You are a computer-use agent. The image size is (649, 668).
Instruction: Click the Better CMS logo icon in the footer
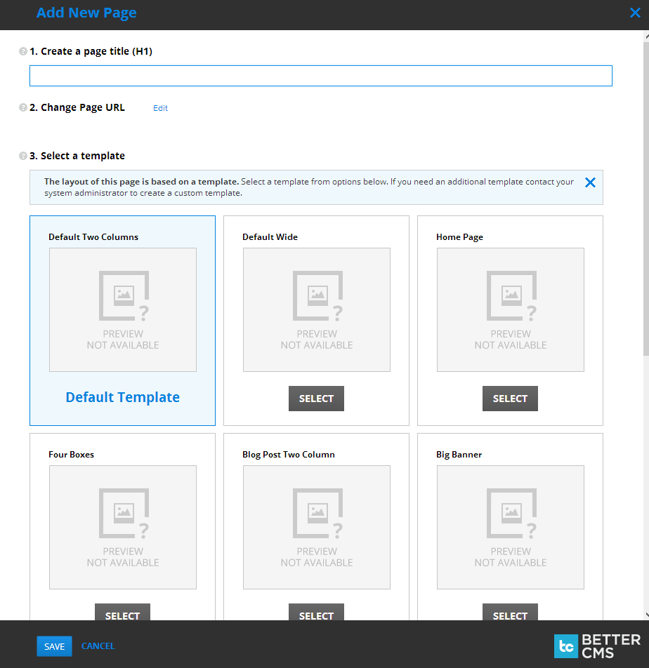click(x=566, y=646)
